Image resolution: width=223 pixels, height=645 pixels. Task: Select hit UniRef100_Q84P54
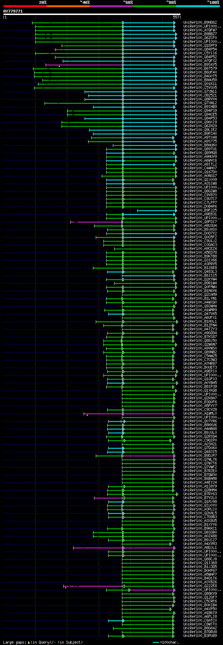[x=200, y=49]
